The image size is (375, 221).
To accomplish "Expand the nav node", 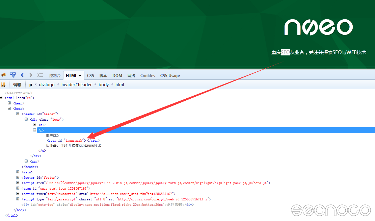I will (26, 161).
